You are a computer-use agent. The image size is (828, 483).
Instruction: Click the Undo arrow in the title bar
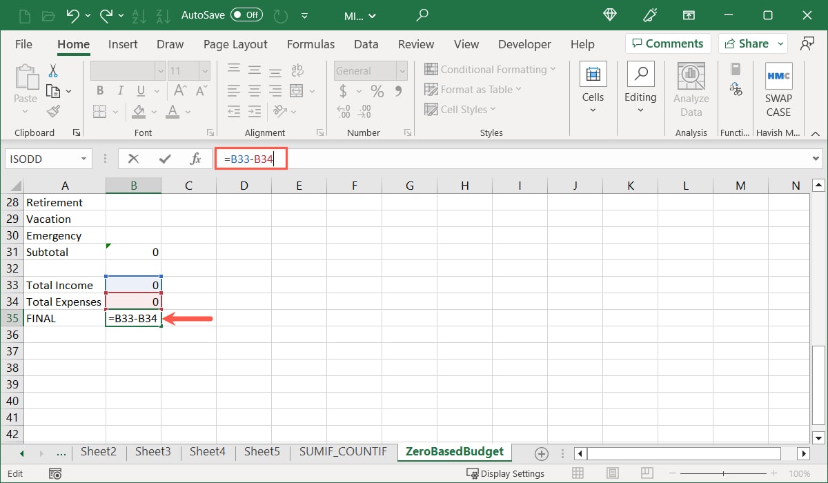(72, 14)
